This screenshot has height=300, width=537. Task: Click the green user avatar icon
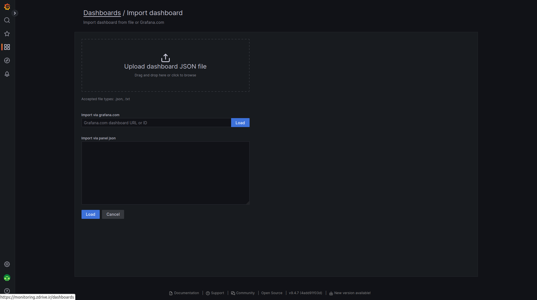[x=7, y=278]
